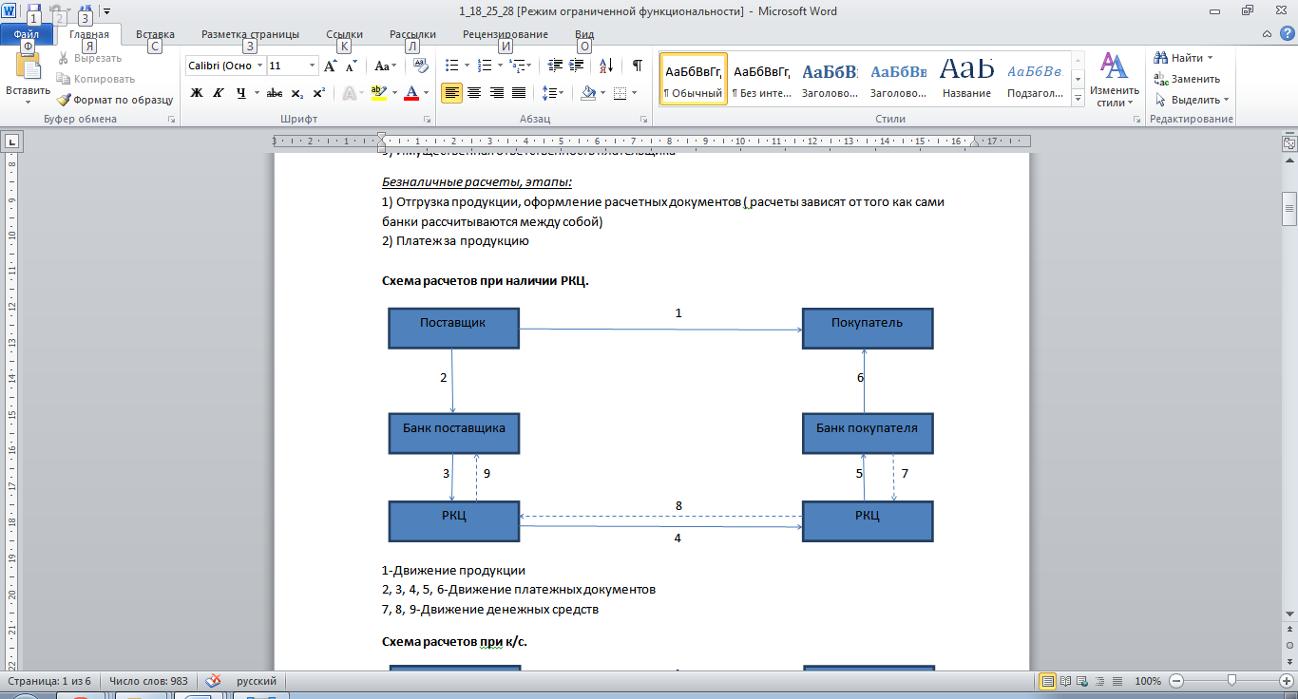Open font name Calibri dropdown
Screen dimensions: 1298x699
coord(260,66)
